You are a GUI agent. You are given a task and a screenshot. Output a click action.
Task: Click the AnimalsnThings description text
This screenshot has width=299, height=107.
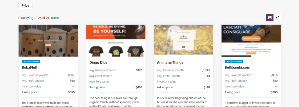point(182,102)
